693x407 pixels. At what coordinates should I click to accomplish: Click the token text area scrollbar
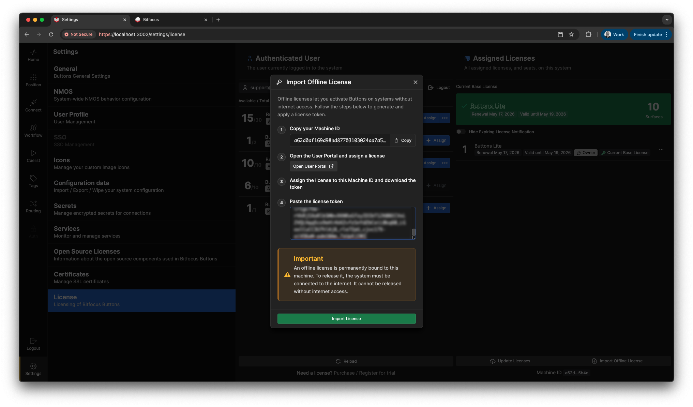pyautogui.click(x=414, y=232)
